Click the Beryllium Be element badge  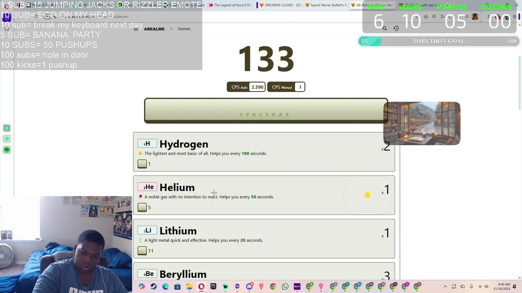tap(147, 274)
